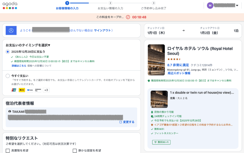Click 変更する to edit guest info
The width and height of the screenshot is (244, 153).
(x=127, y=122)
